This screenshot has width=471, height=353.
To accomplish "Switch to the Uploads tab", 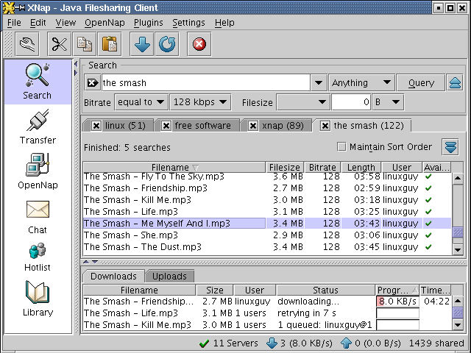I will [x=169, y=277].
